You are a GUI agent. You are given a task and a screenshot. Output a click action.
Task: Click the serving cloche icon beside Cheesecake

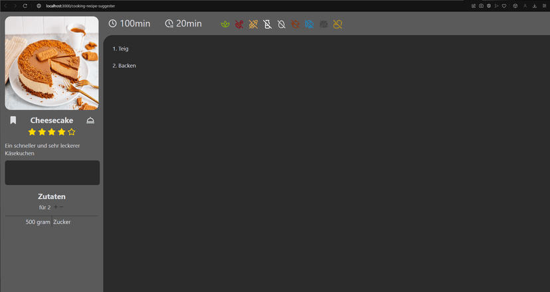tap(90, 120)
